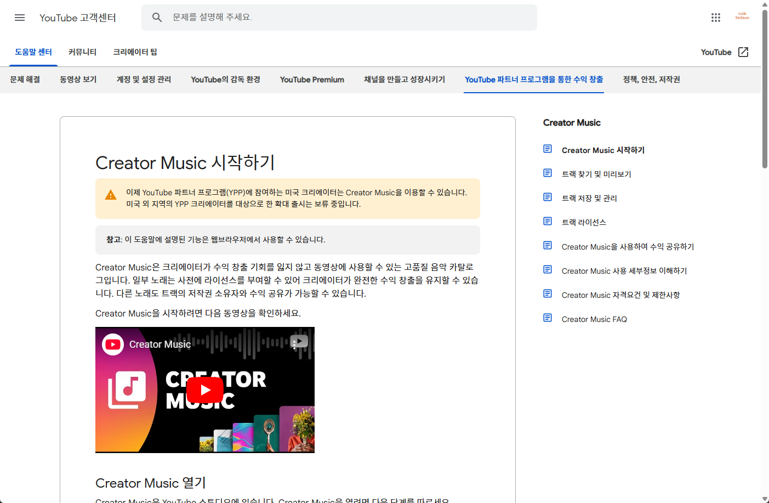This screenshot has height=503, width=769.
Task: Click the scrollbar down arrow
Action: [x=765, y=499]
